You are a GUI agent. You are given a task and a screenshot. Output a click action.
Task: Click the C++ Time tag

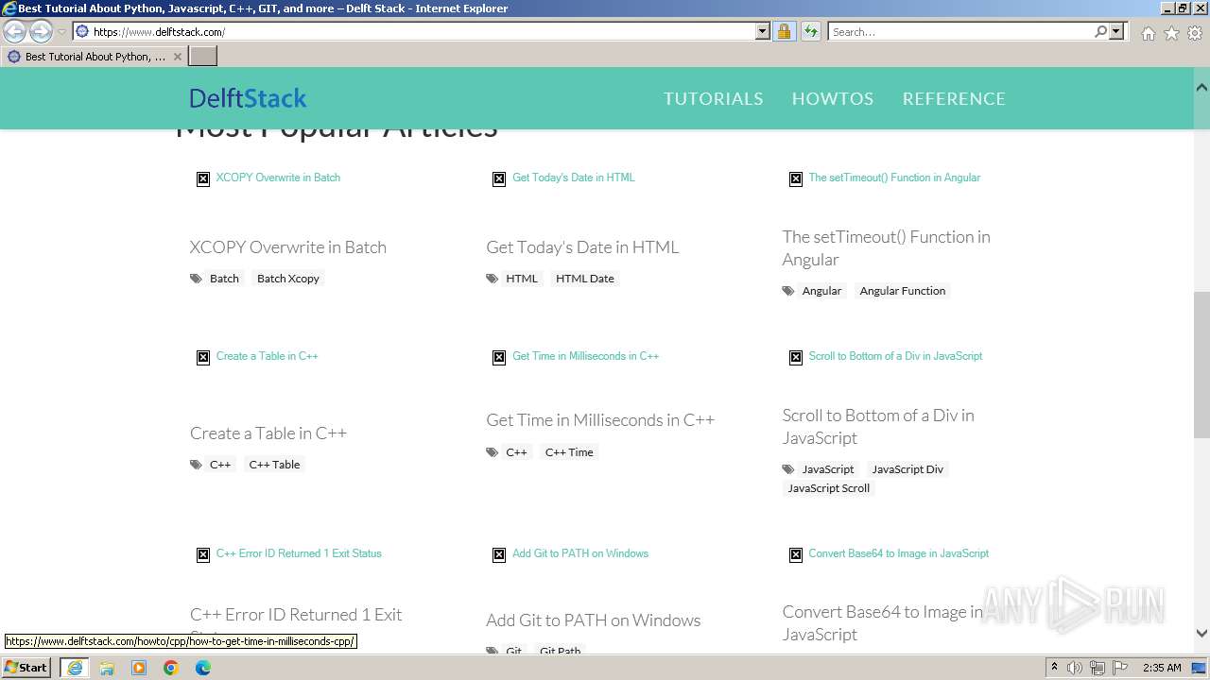pyautogui.click(x=569, y=452)
